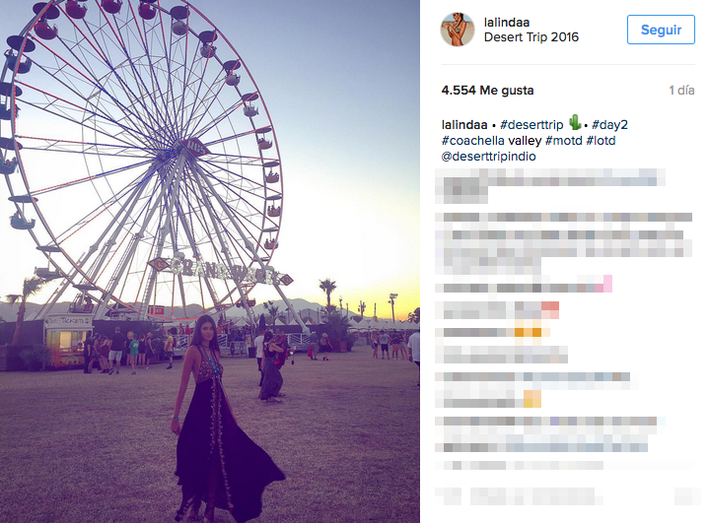Open the Desert Trip 2016 location link
This screenshot has height=523, width=709.
point(532,37)
